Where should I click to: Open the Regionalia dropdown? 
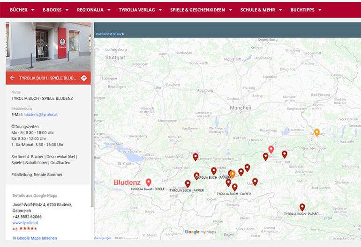point(94,10)
